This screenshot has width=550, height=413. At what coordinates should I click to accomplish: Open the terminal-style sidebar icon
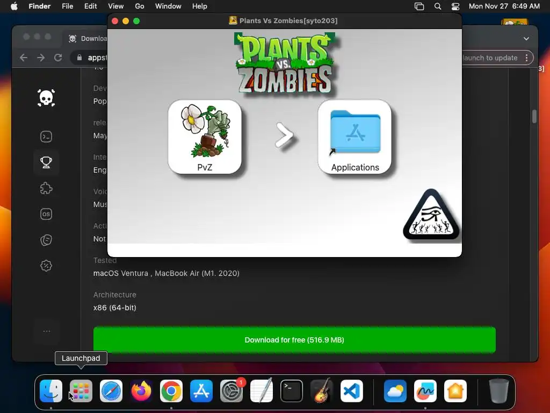[x=46, y=137]
